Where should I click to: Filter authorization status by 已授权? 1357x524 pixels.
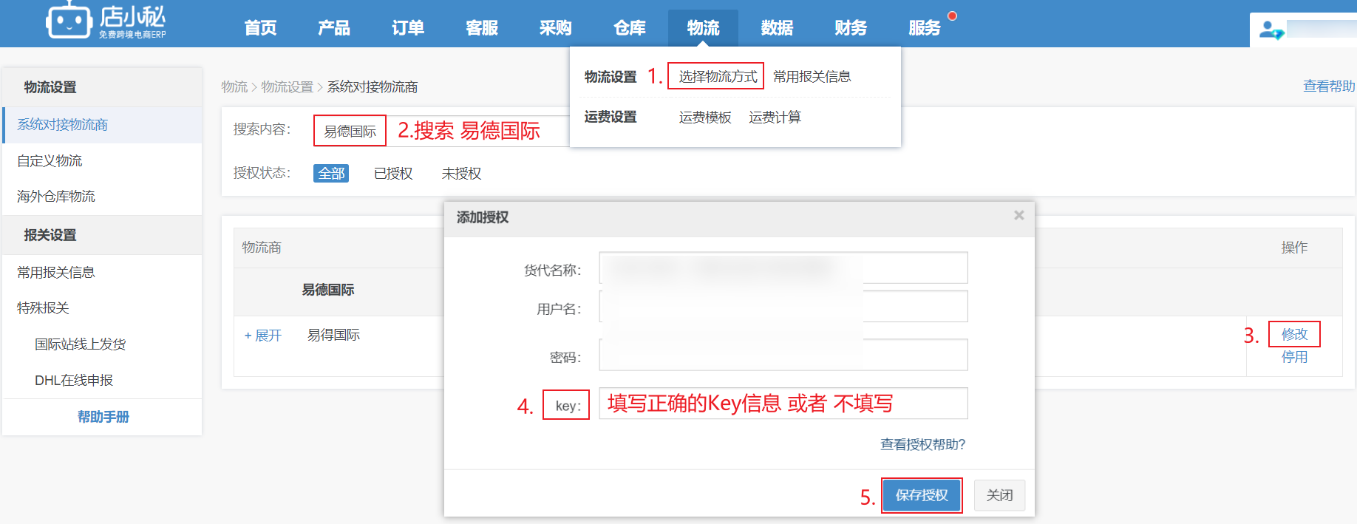point(393,173)
